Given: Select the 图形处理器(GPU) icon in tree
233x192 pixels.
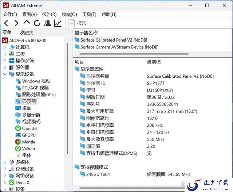Looking at the screenshot, I should [18, 95].
